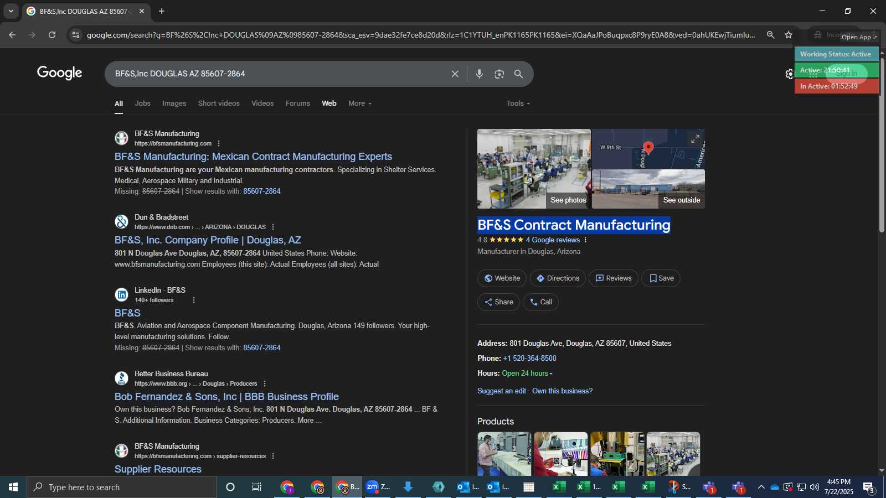The height and width of the screenshot is (498, 886).
Task: Expand the map with fullscreen icon
Action: [695, 139]
